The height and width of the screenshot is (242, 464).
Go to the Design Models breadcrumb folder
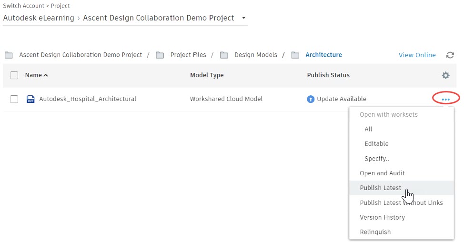click(256, 55)
